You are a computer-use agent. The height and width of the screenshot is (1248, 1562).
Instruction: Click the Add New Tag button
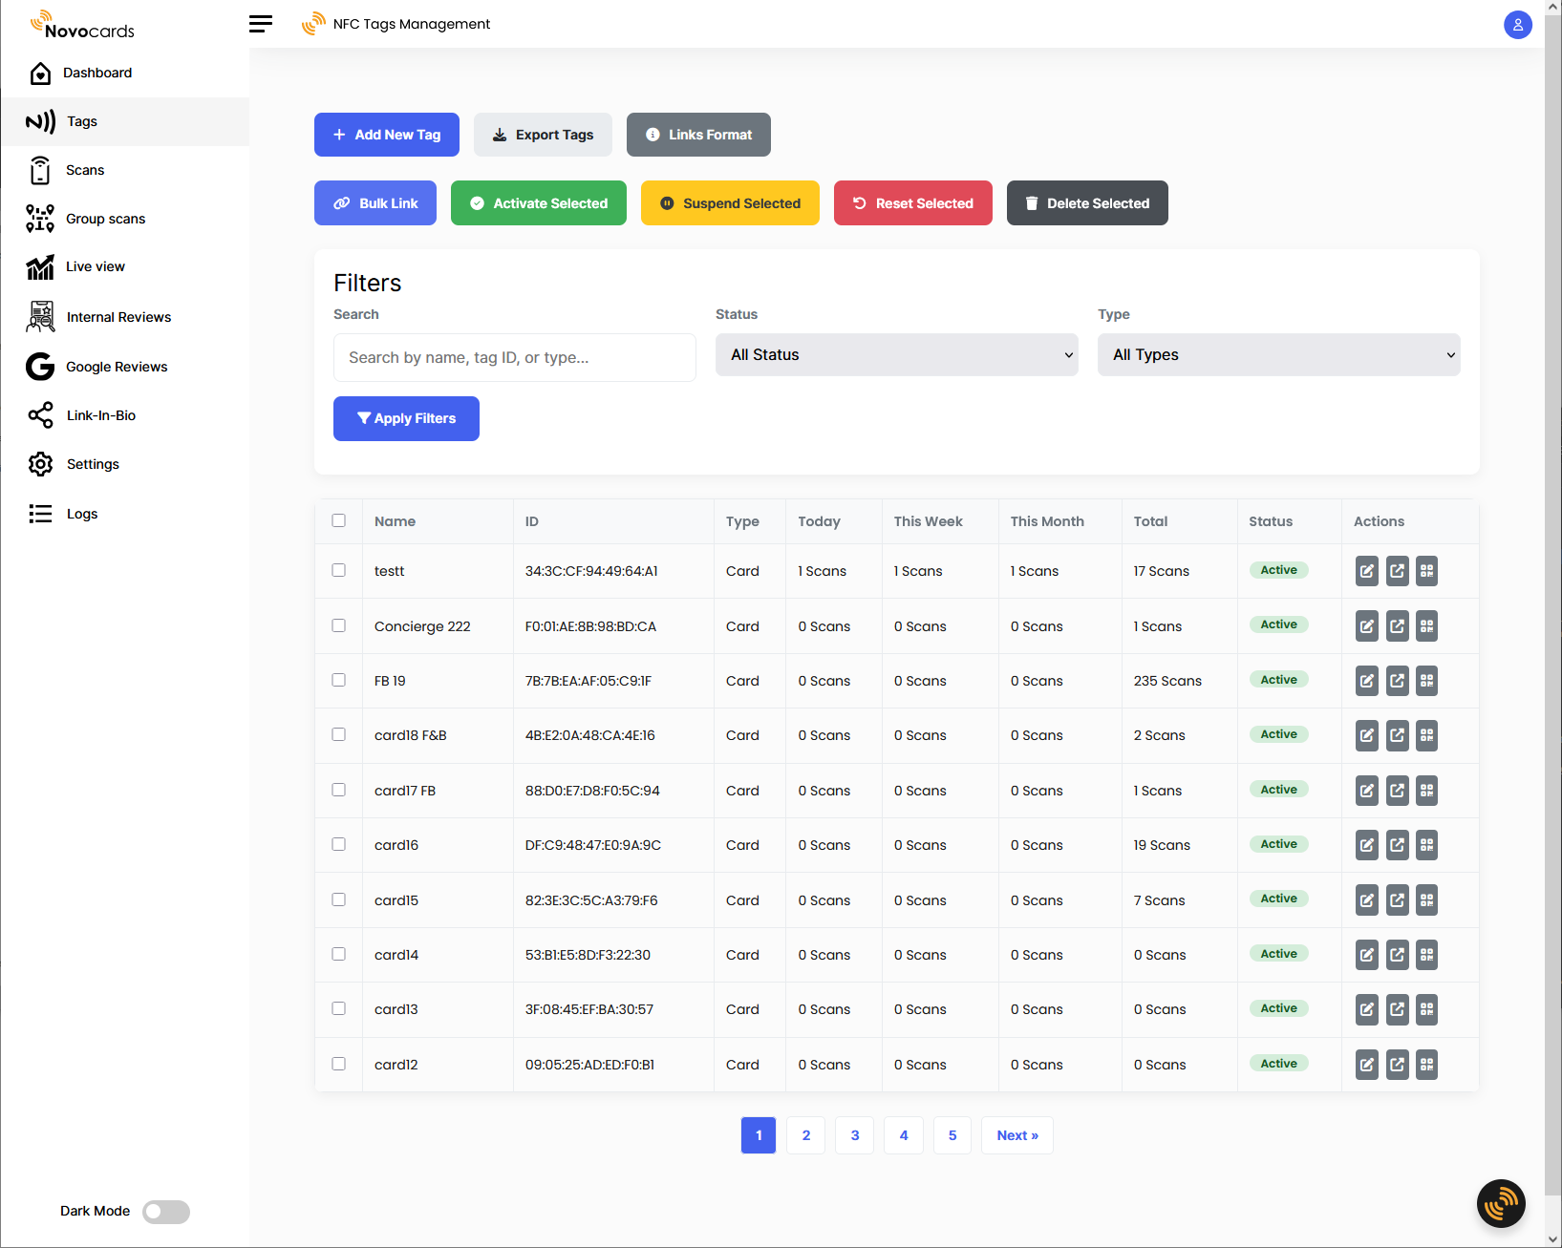point(386,135)
